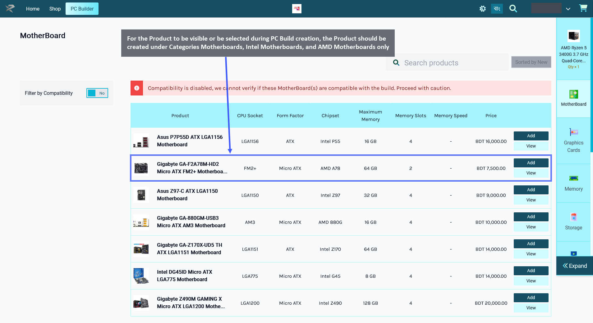Open Asus P7P55D motherboard thumbnail
Screen dimensions: 593x323
pos(141,141)
